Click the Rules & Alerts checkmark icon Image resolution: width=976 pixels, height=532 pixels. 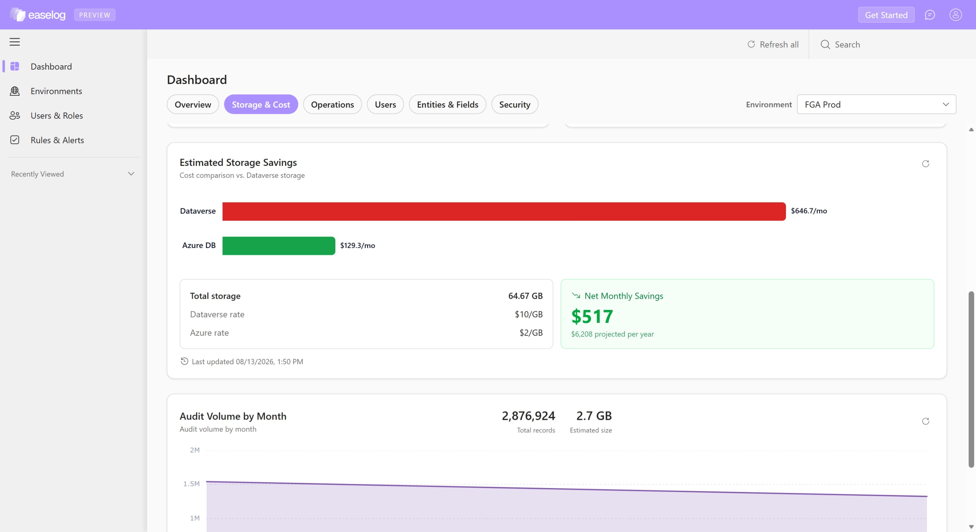[x=15, y=140]
